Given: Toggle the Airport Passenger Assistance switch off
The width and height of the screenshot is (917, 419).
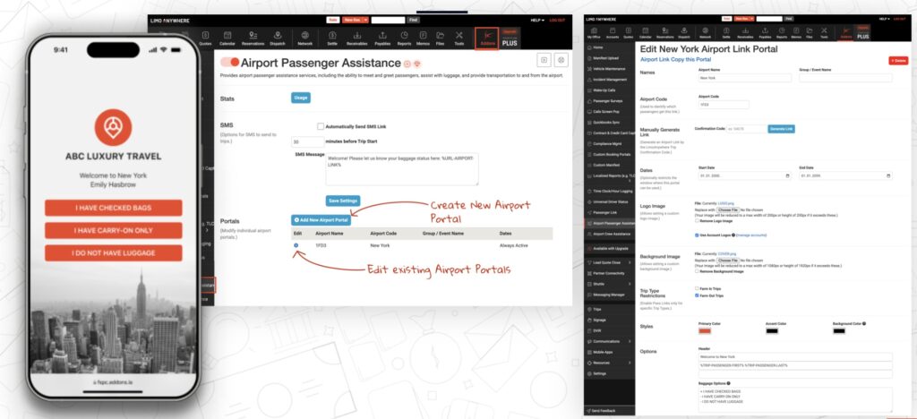Looking at the screenshot, I should click(229, 63).
